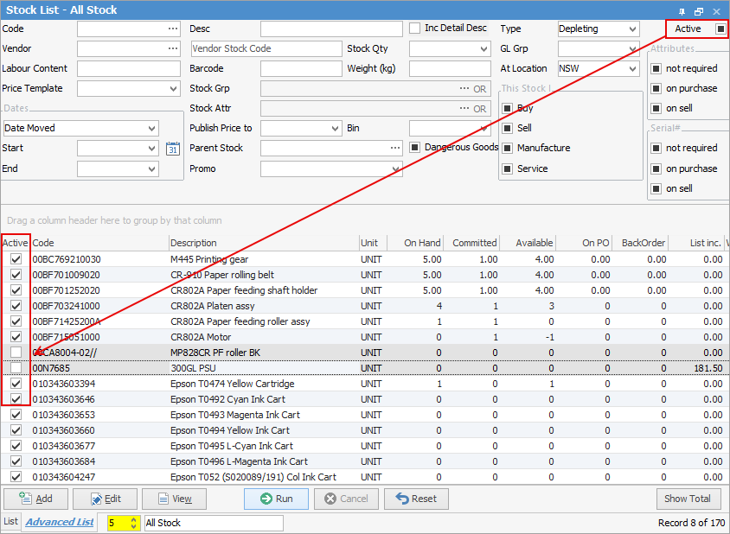Open the Bin dropdown
Image resolution: width=730 pixels, height=534 pixels.
pos(484,129)
